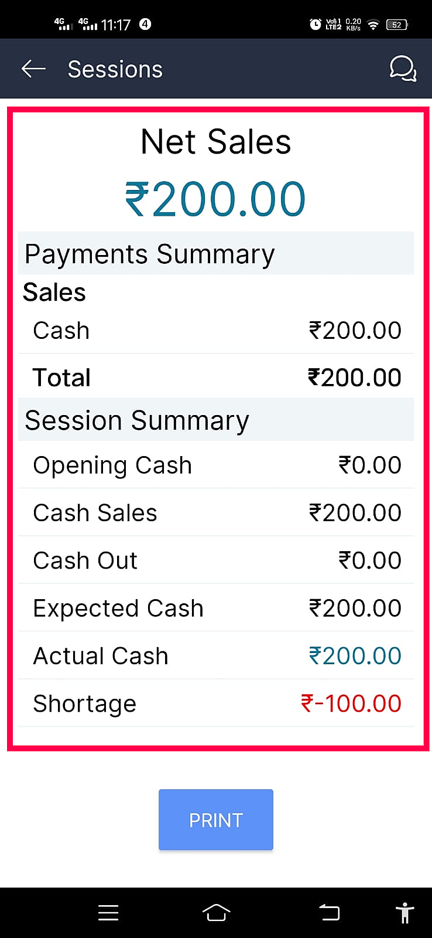
Task: Tap the Expected Cash row
Action: [x=216, y=608]
